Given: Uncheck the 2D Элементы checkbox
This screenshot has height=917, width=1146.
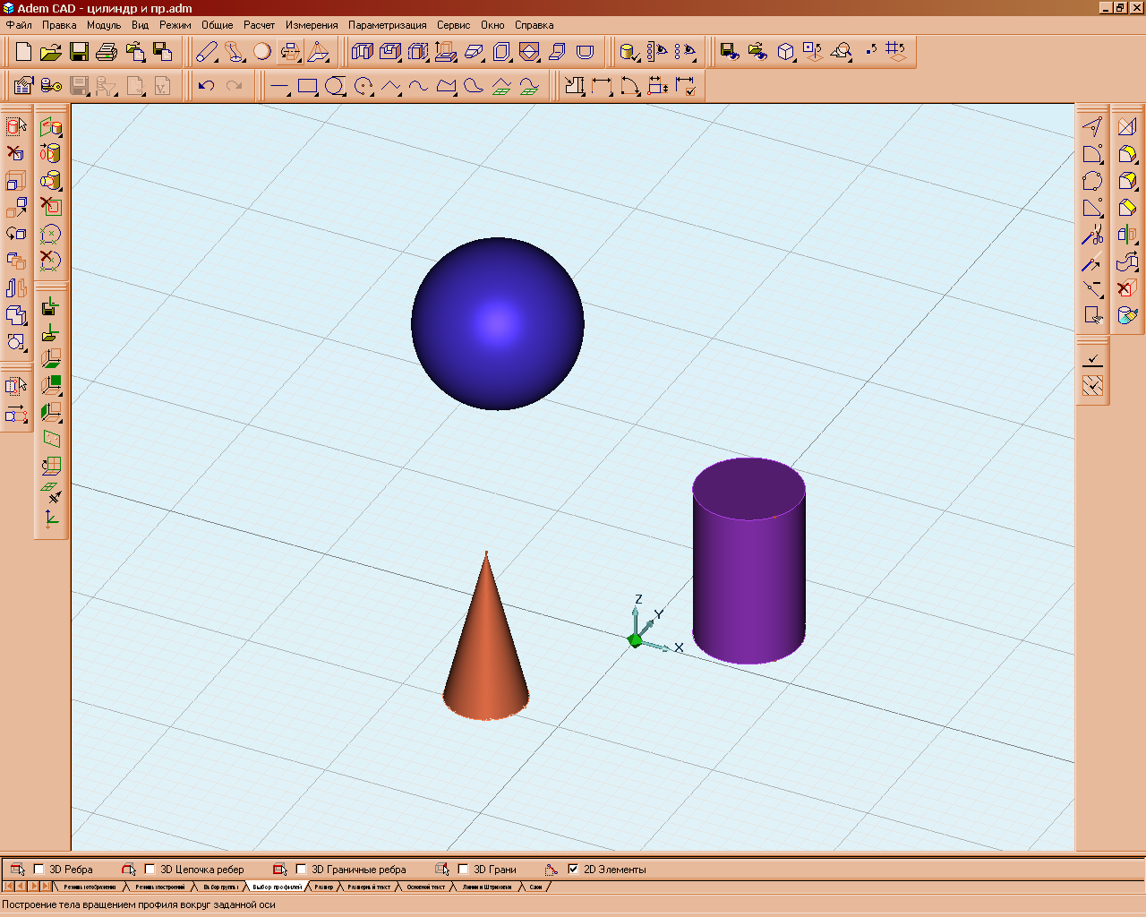Looking at the screenshot, I should (x=573, y=869).
